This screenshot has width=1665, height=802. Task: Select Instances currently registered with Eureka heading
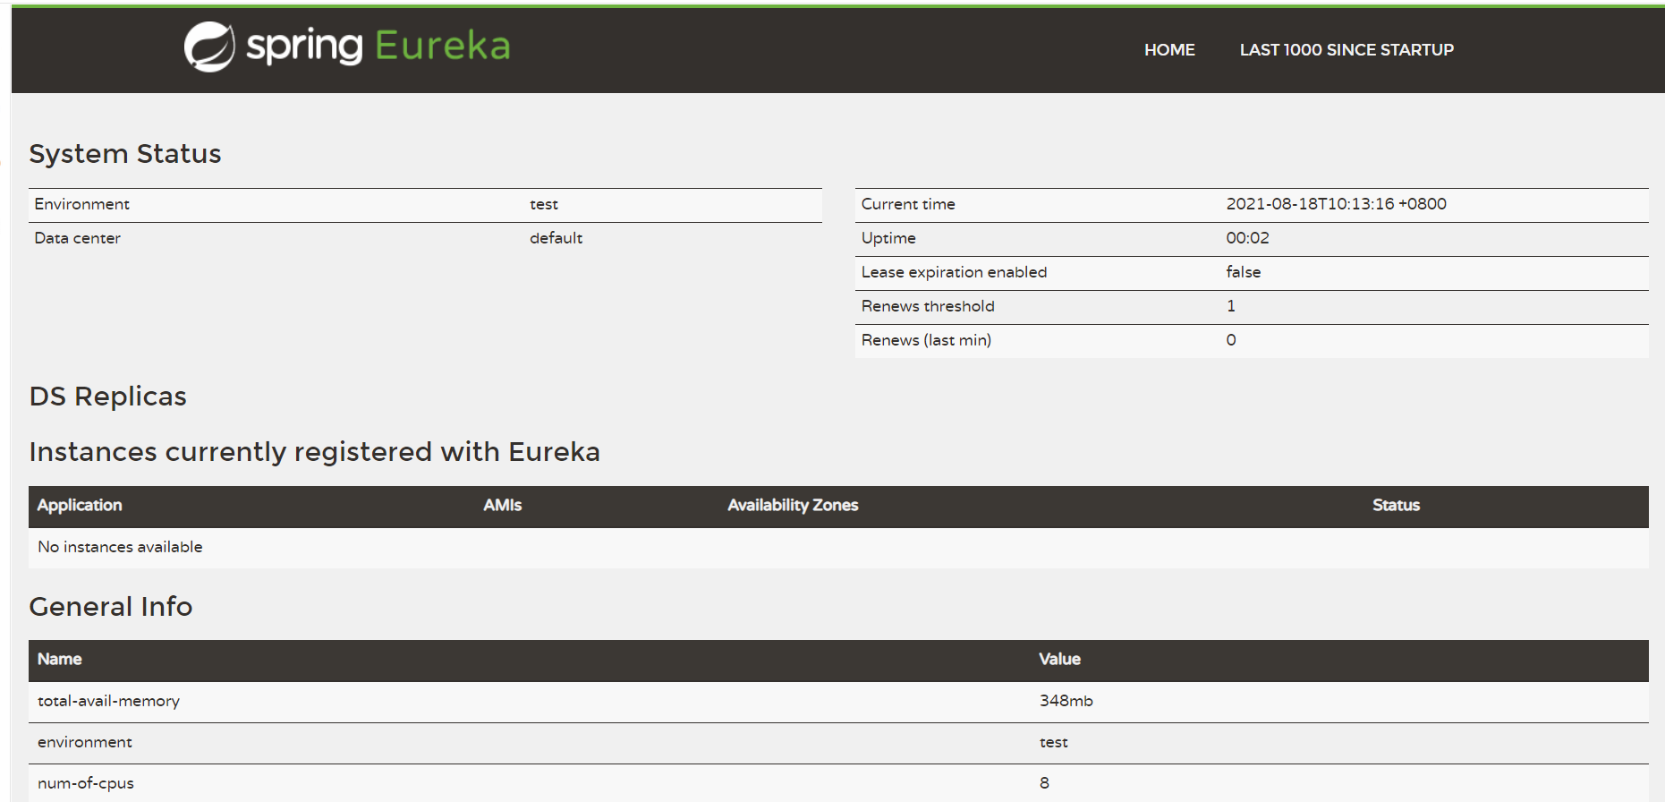click(315, 452)
